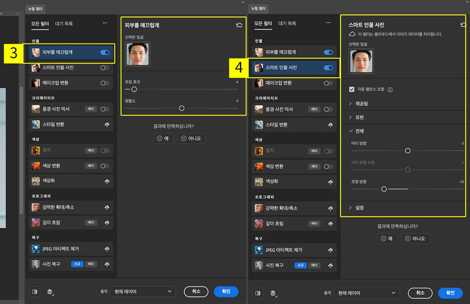
Task: Open the three-dots menu in left panel
Action: click(105, 23)
